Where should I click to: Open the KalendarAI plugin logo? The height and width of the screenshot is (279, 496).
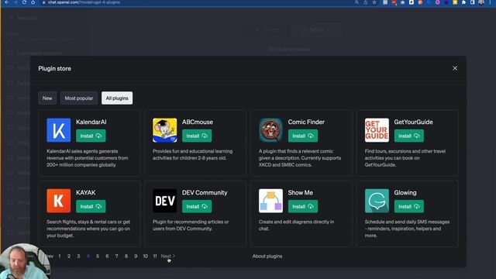click(x=59, y=130)
